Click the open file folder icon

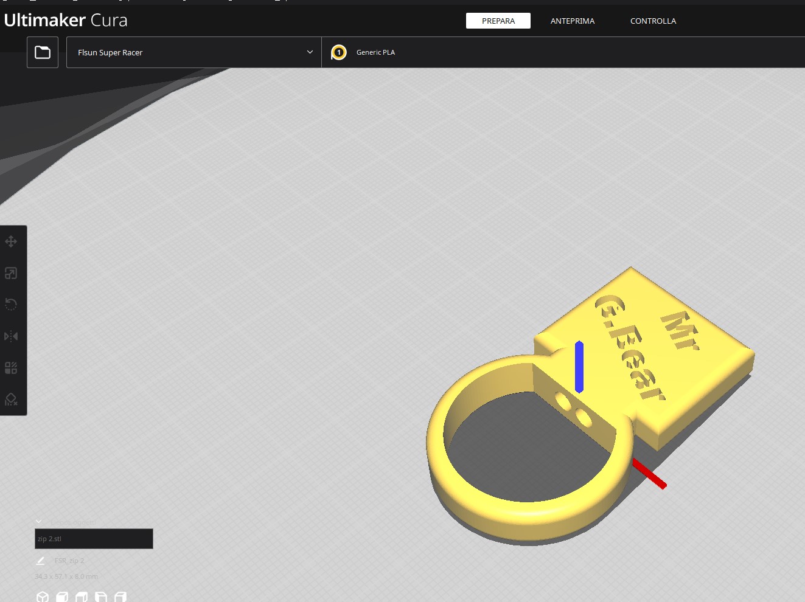coord(43,52)
